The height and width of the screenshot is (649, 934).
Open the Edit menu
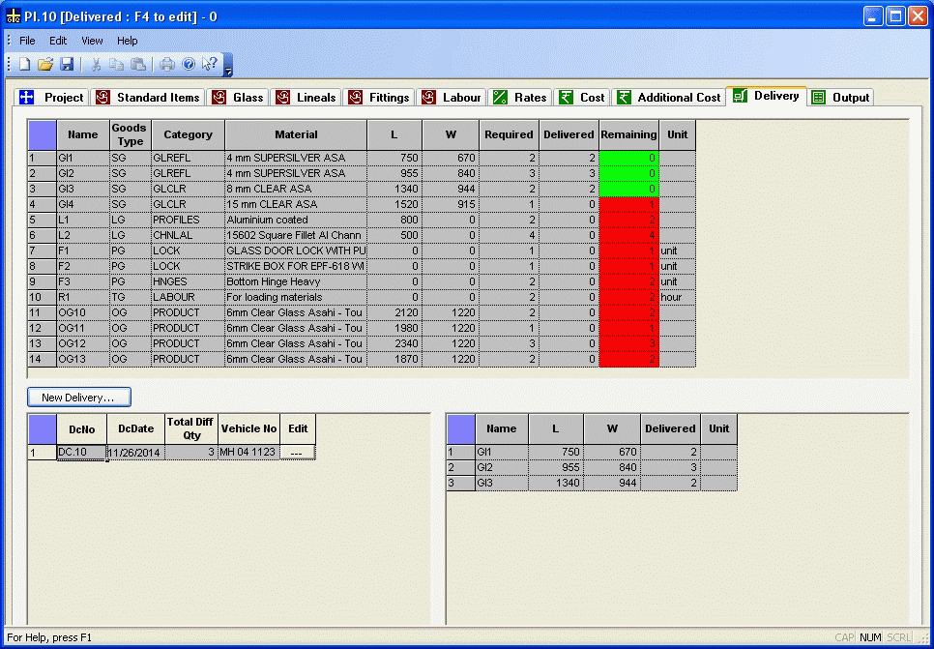[58, 41]
